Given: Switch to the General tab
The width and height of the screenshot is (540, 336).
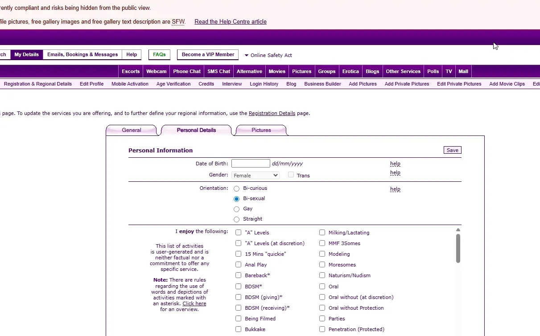Looking at the screenshot, I should (x=132, y=130).
